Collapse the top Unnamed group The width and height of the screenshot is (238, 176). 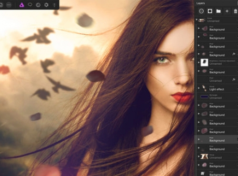(x=197, y=20)
